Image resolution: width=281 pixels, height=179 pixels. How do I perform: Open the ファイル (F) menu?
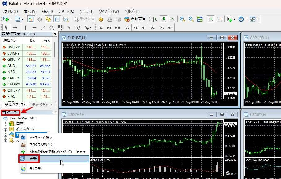[x=10, y=11]
